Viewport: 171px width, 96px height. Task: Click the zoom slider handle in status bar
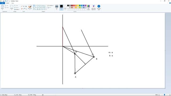click(x=164, y=95)
